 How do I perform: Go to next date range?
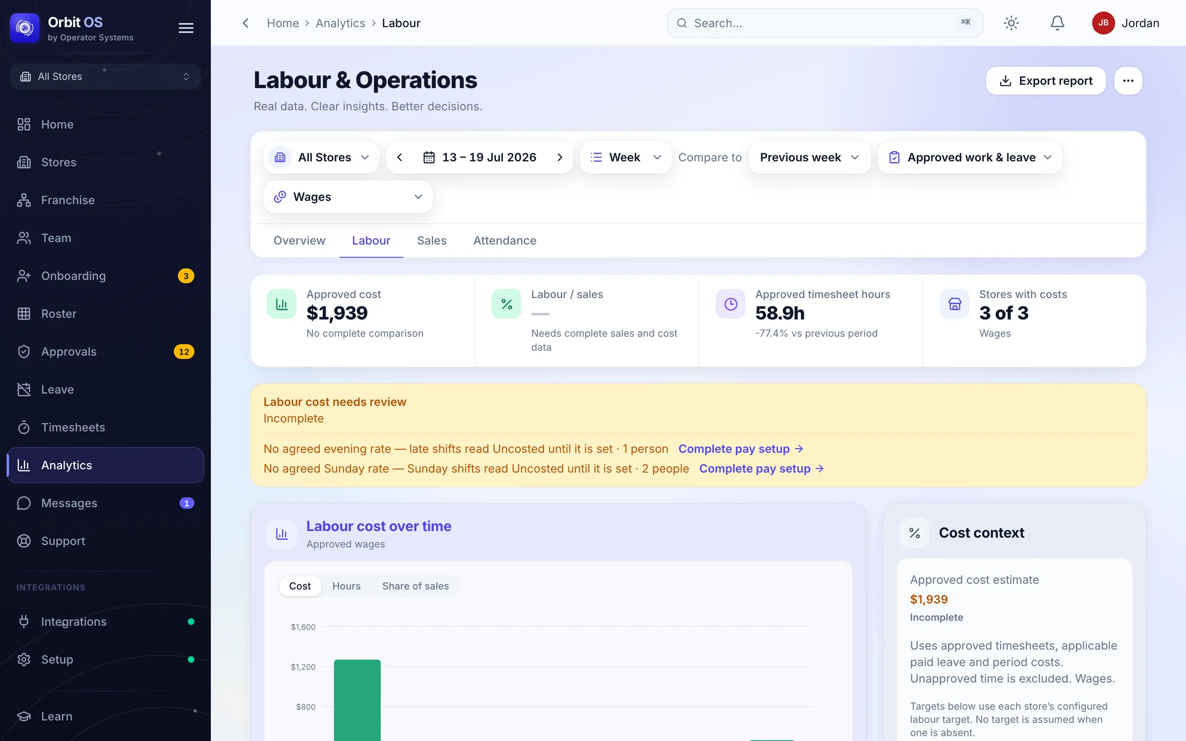[x=560, y=157]
